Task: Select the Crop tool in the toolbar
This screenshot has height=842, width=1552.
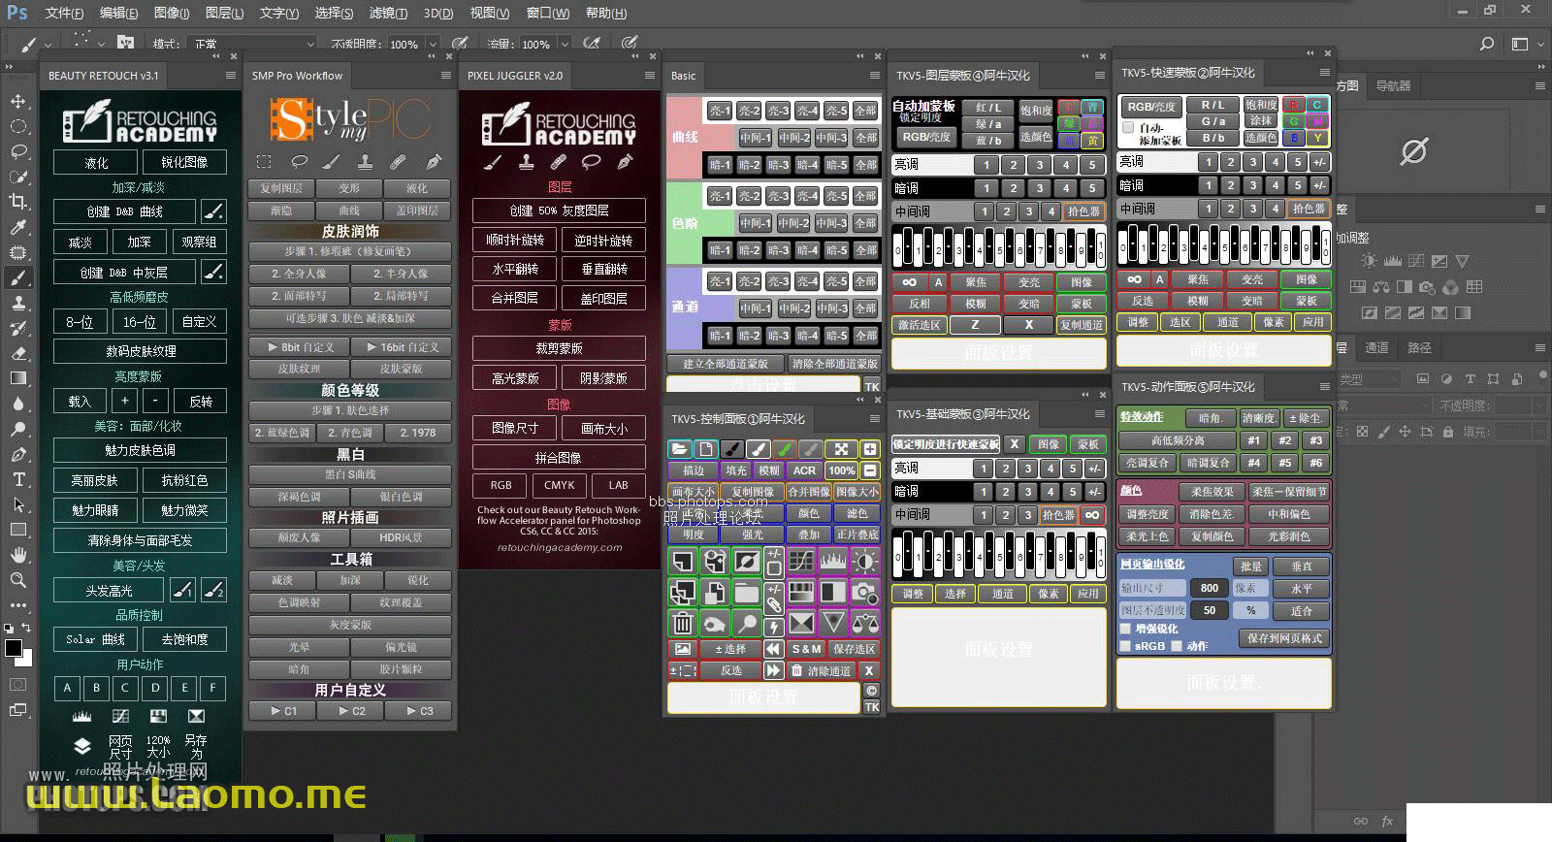Action: coord(18,202)
